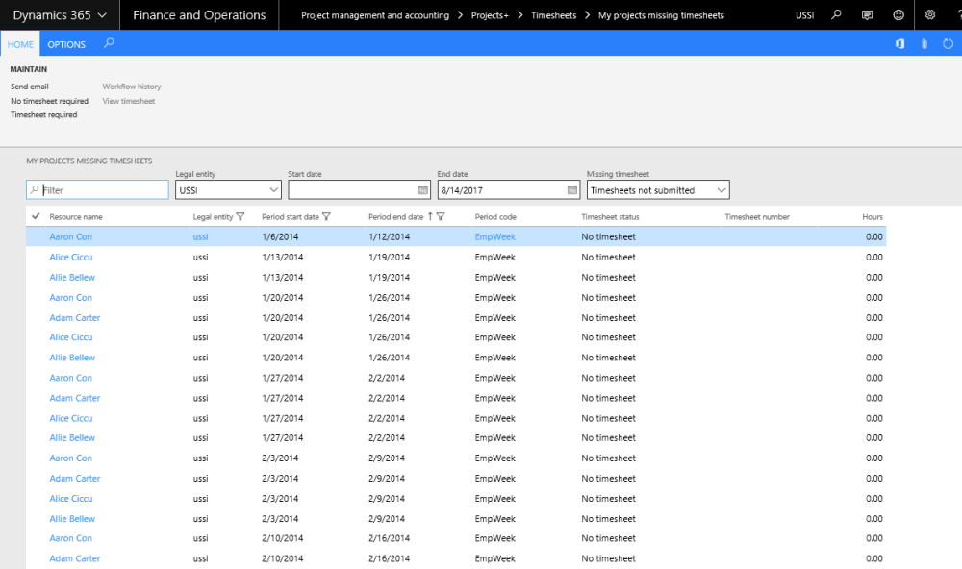The height and width of the screenshot is (569, 962).
Task: Expand the Dynamics 365 app switcher chevron
Action: coord(102,15)
